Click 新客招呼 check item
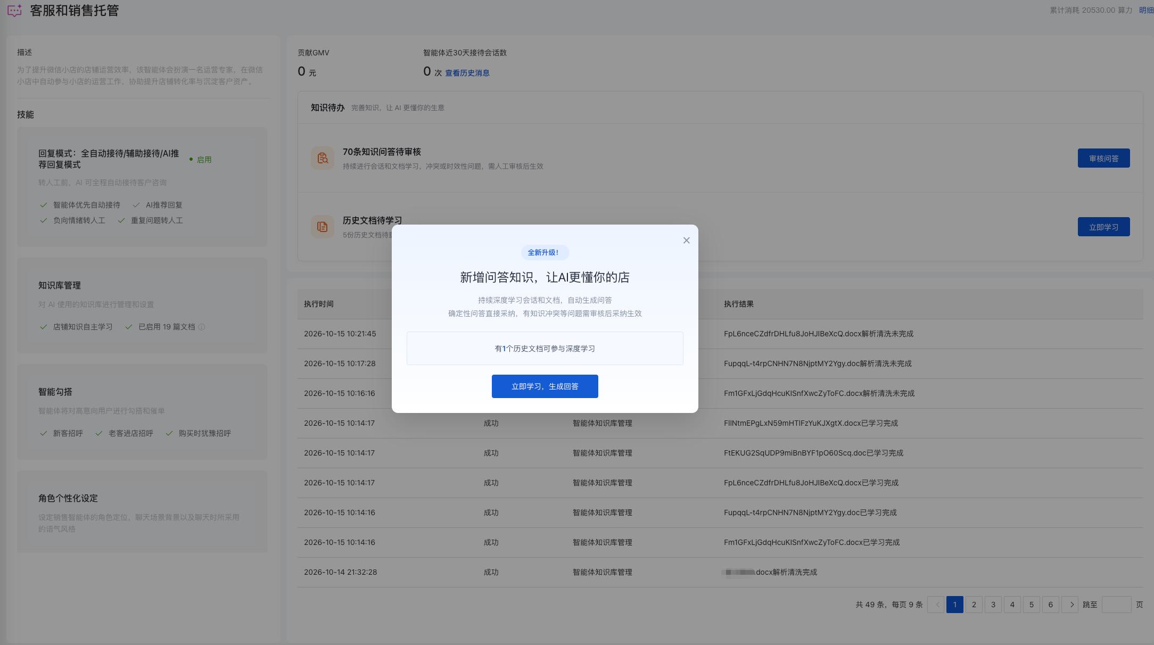This screenshot has height=645, width=1154. tap(62, 433)
